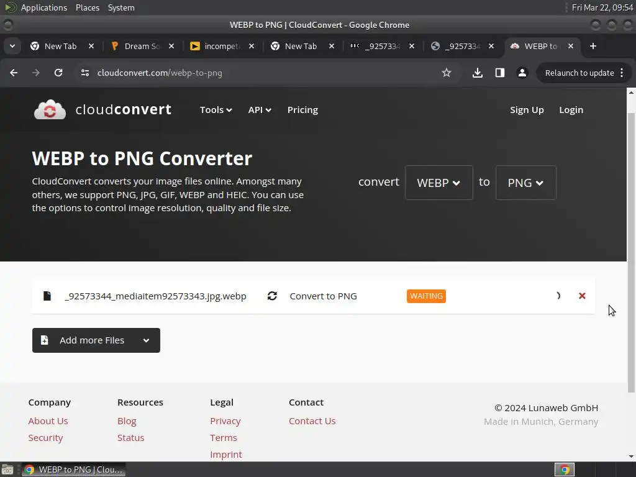Close the incompet tab
The image size is (636, 477).
point(252,46)
